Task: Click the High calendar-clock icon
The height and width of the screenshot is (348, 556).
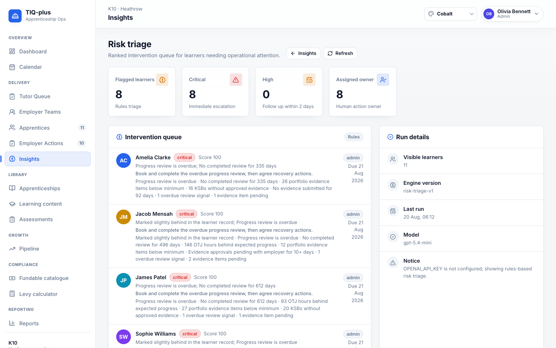Action: (309, 80)
